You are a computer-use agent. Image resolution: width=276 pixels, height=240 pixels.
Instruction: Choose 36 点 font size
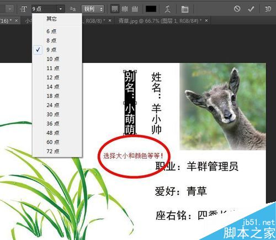pos(57,124)
